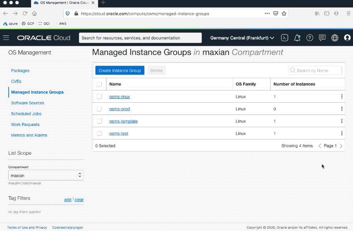Open the Firefox application menu
353x231 pixels.
pos(348,13)
